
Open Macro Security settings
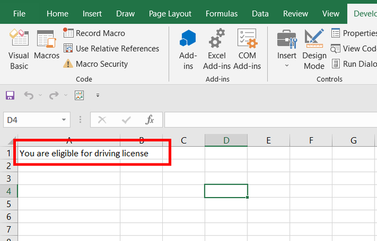tap(95, 64)
